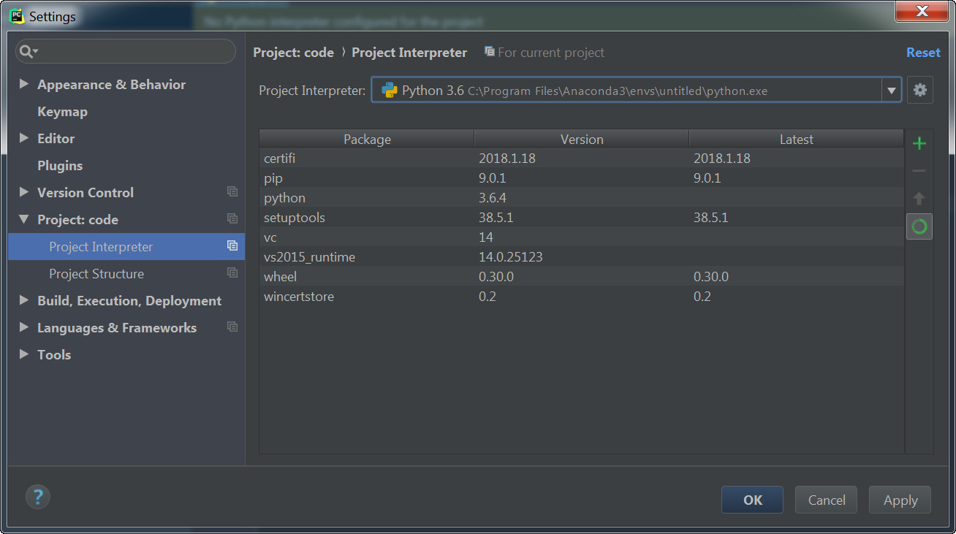This screenshot has height=534, width=956.
Task: Click the PyCharm logo in title bar
Action: 17,16
